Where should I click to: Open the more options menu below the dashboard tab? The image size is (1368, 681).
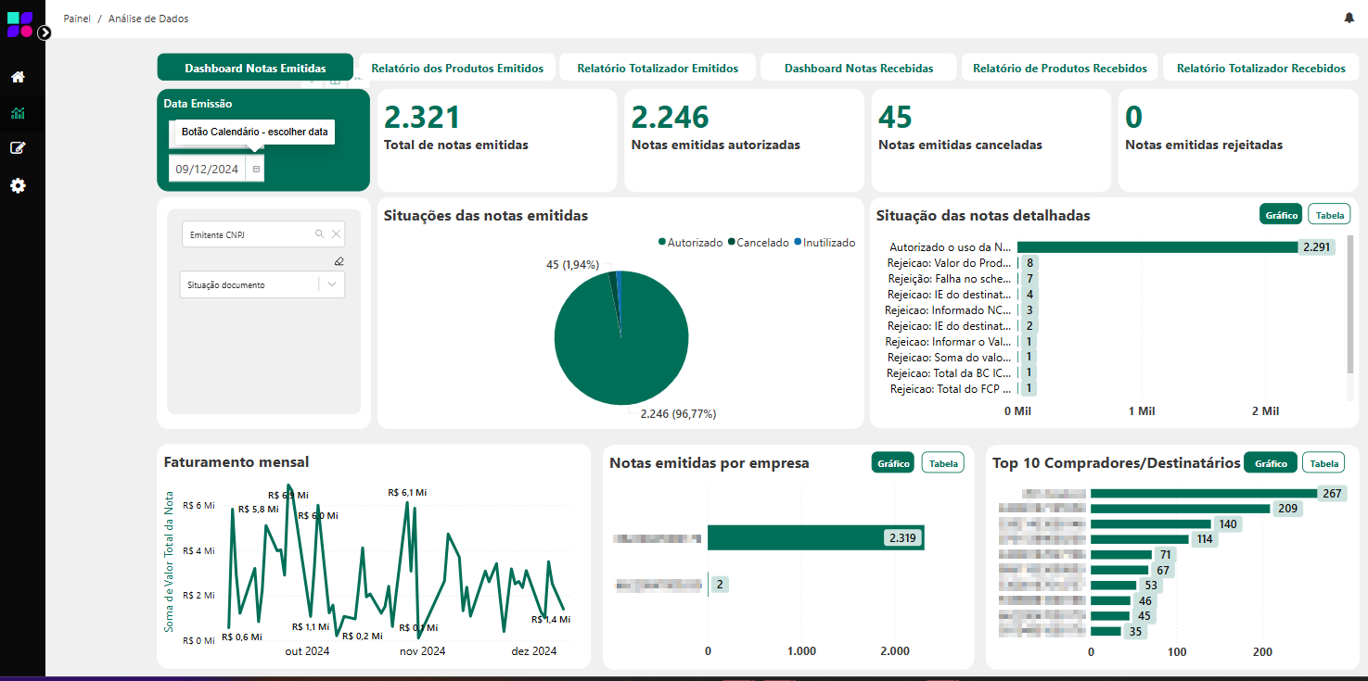(356, 79)
